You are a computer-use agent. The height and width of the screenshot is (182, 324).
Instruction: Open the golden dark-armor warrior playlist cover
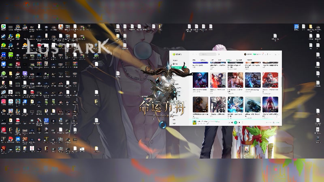pyautogui.click(x=200, y=104)
